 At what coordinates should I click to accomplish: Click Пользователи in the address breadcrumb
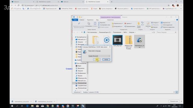(117, 32)
